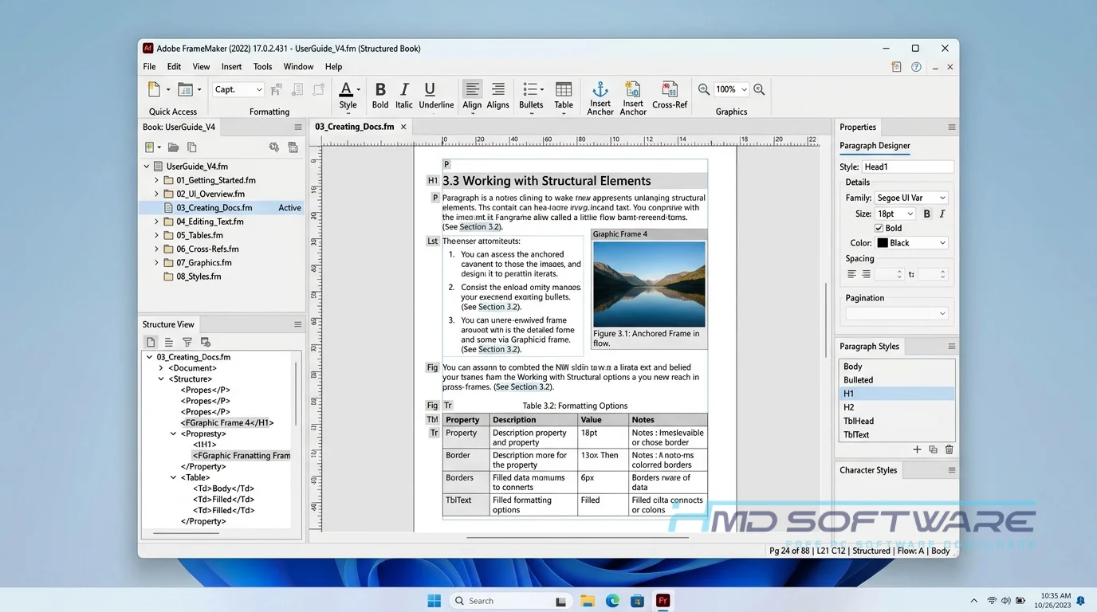Open the Properties panel menu icon

click(951, 127)
